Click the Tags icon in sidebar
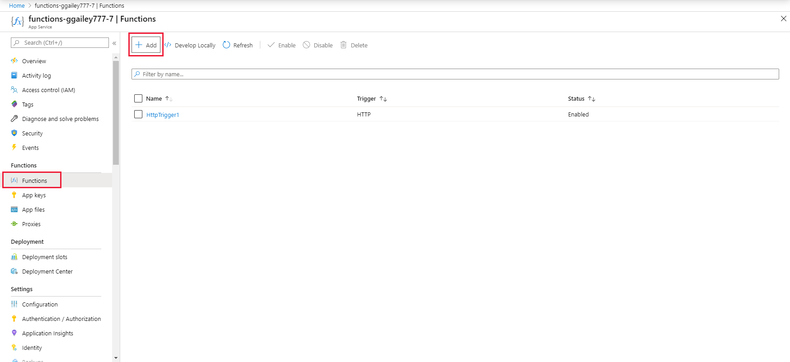 tap(14, 104)
